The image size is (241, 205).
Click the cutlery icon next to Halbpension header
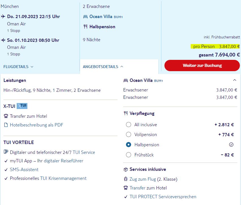pos(85,27)
